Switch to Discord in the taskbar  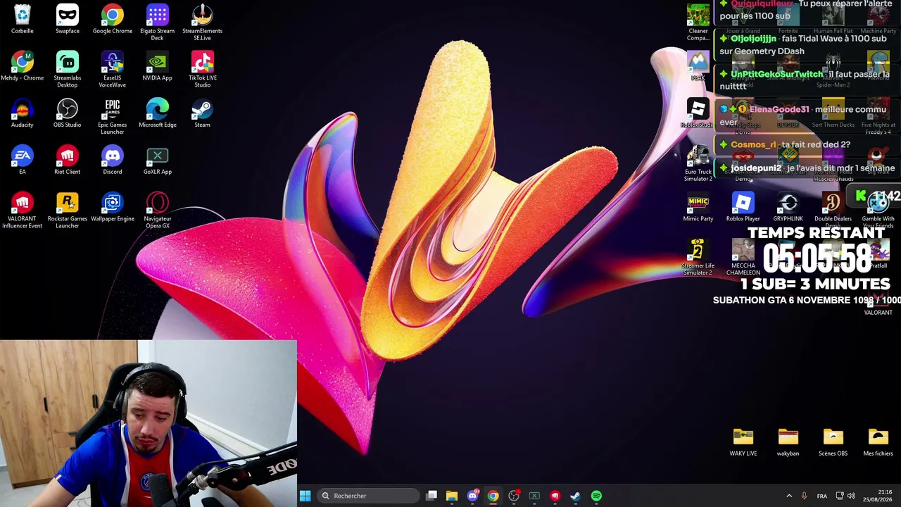click(x=472, y=496)
